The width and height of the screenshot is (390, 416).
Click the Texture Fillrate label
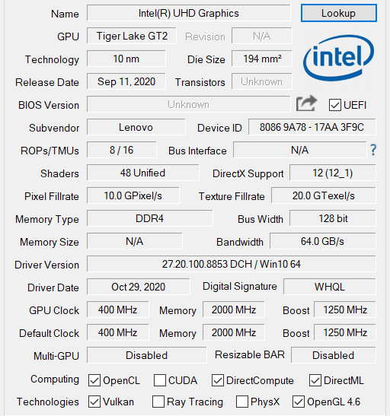[x=232, y=196]
